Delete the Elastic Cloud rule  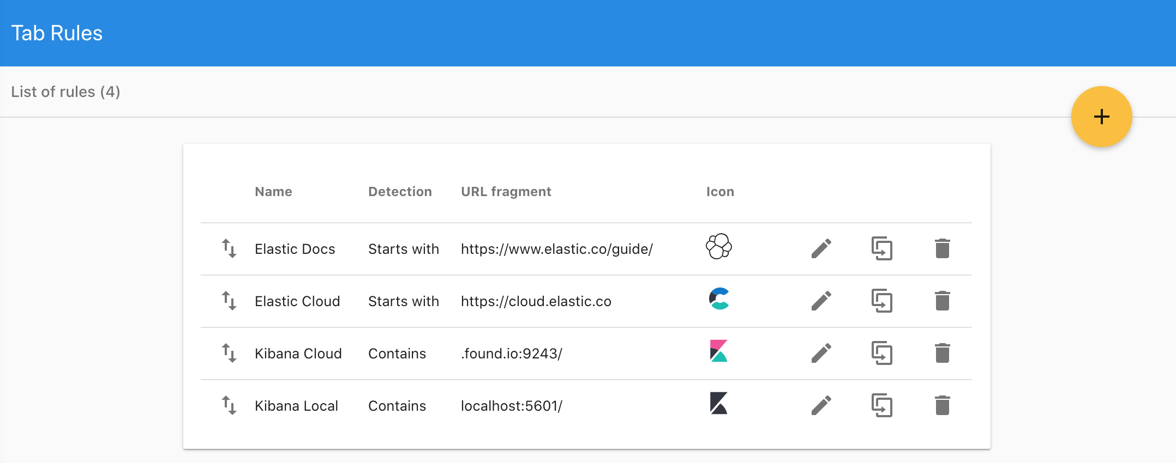pyautogui.click(x=943, y=301)
